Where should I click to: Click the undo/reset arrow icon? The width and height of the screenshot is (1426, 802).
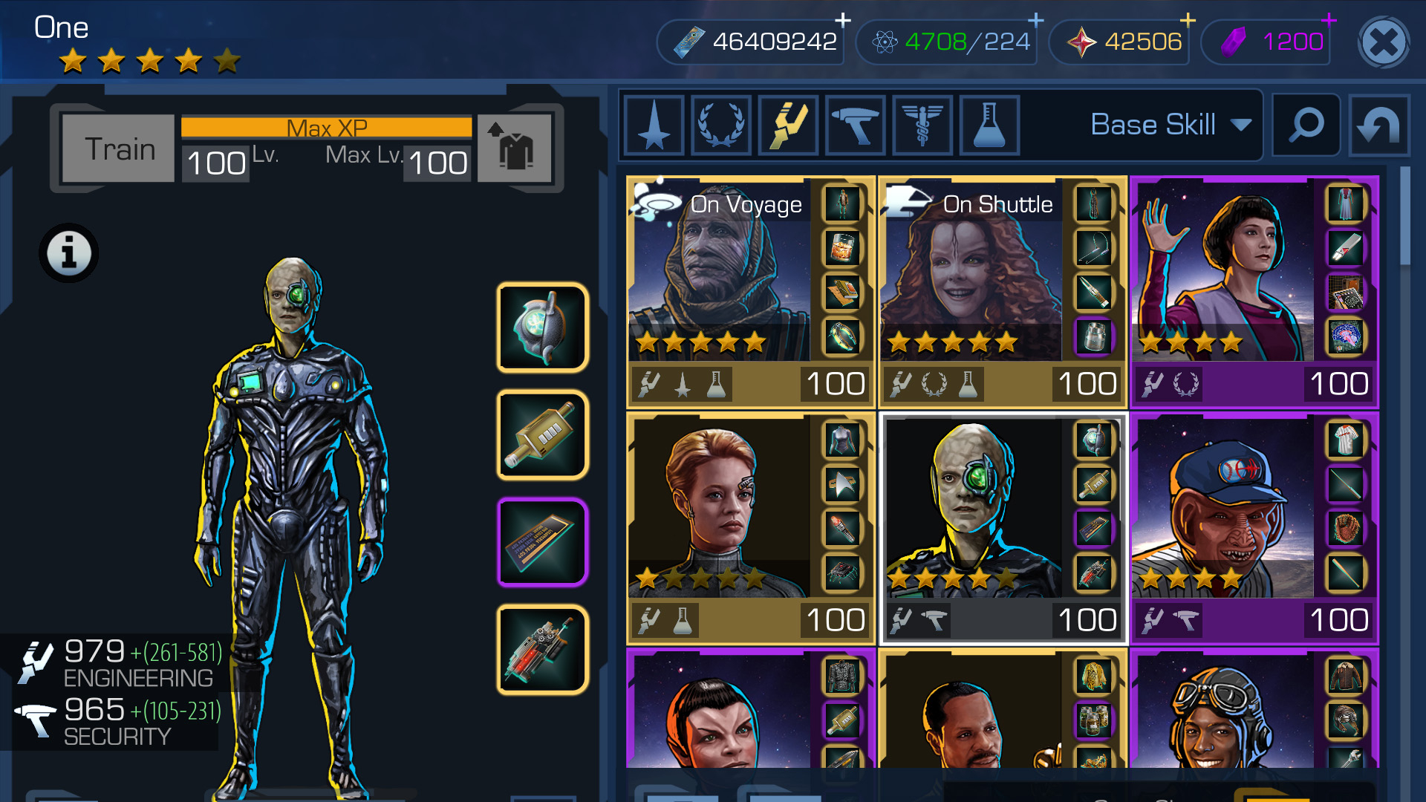1379,125
